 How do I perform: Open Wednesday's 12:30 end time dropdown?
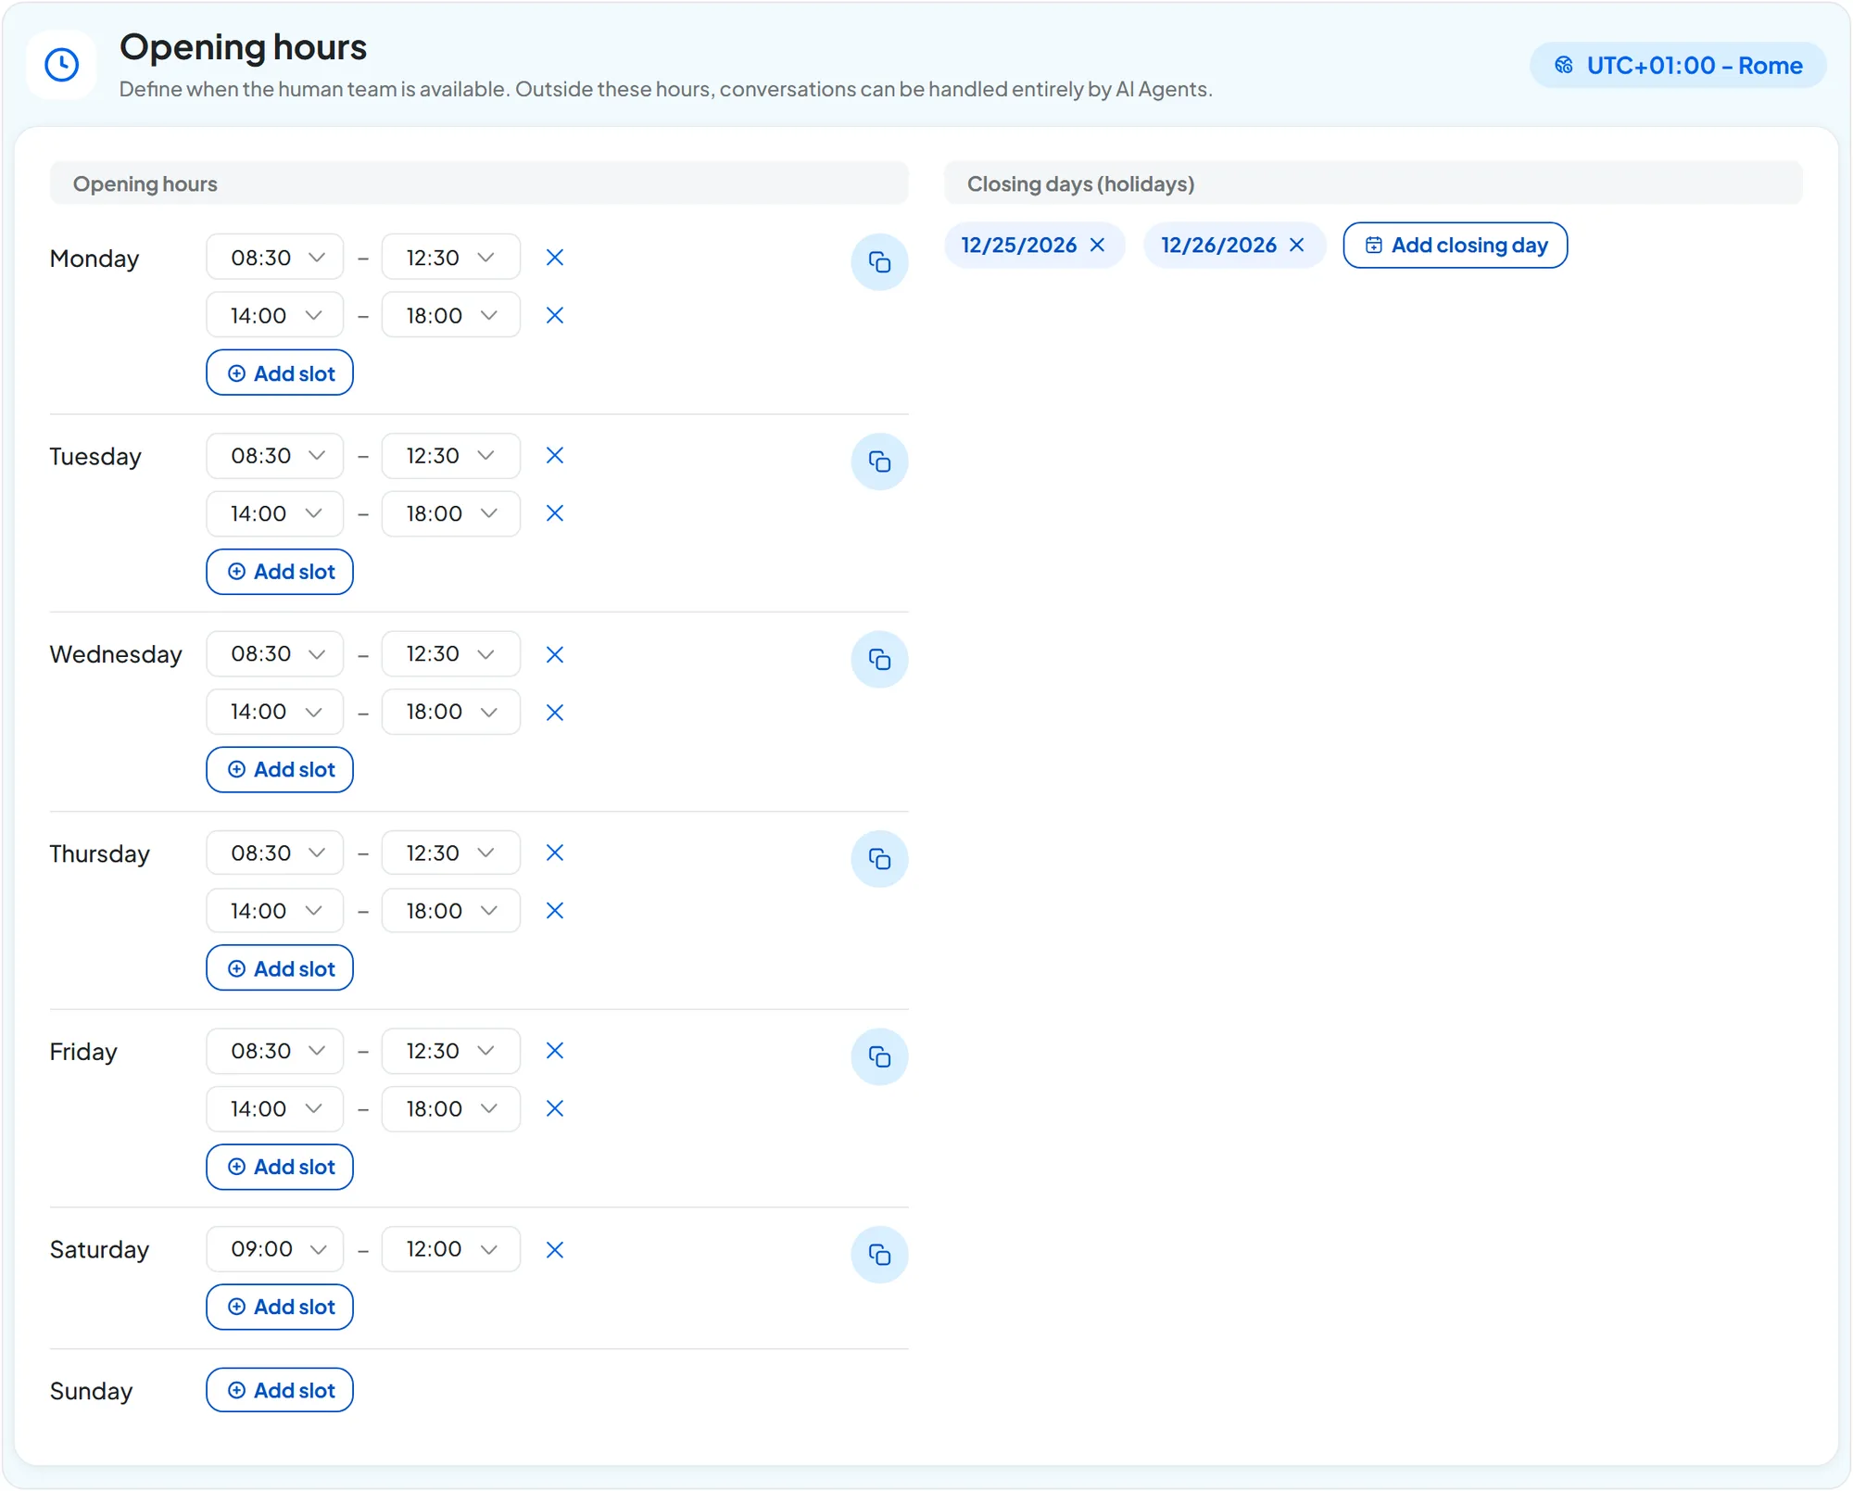451,654
